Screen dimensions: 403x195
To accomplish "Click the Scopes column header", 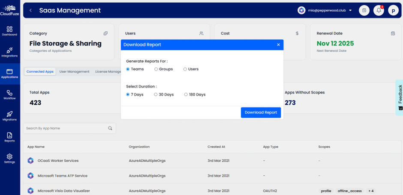I will (324, 147).
